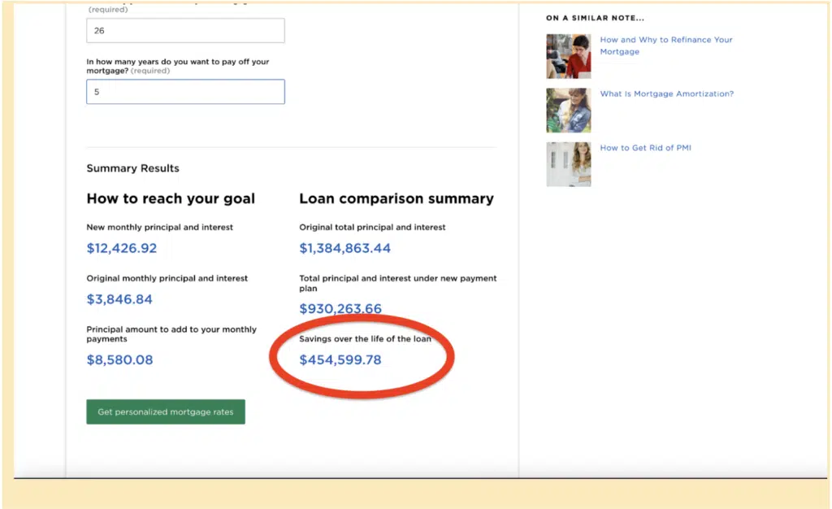The height and width of the screenshot is (509, 832).
Task: Follow the How to Get Rid of PMI link
Action: [645, 148]
